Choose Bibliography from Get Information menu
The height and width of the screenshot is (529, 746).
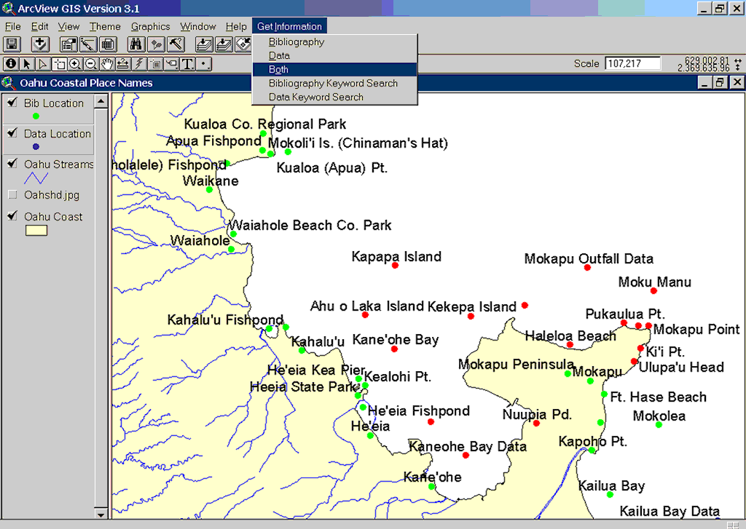[x=335, y=41]
